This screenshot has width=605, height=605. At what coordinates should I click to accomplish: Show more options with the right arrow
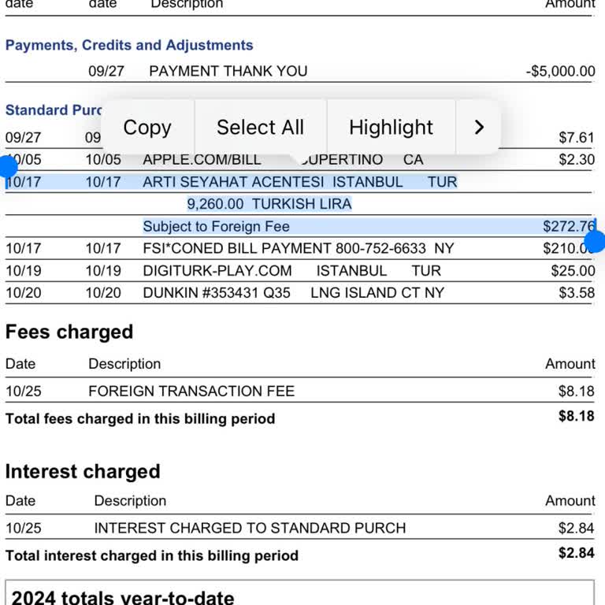[x=479, y=127]
